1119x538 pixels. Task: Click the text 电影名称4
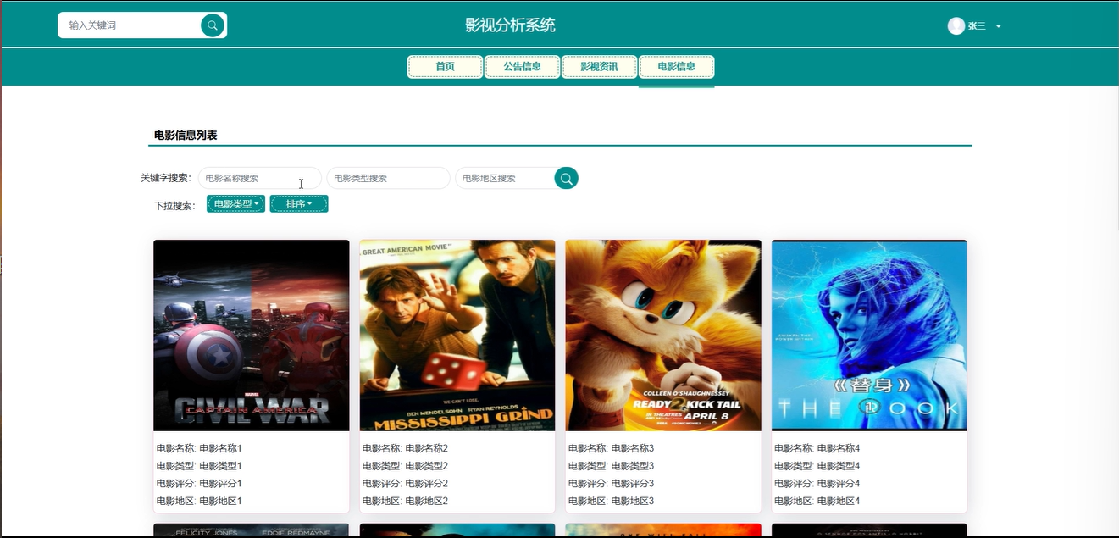[x=839, y=448]
